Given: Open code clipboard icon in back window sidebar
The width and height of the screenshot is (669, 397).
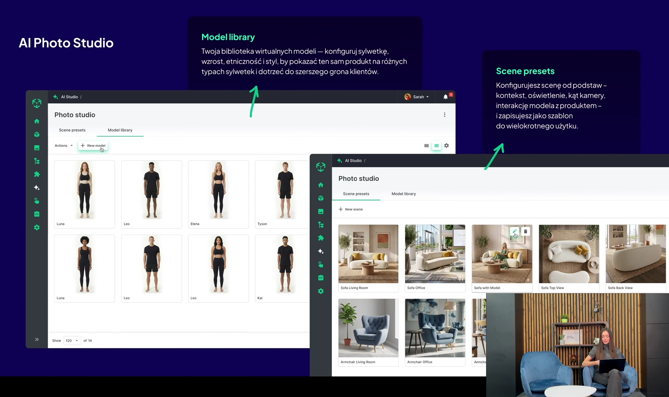Looking at the screenshot, I should (37, 214).
